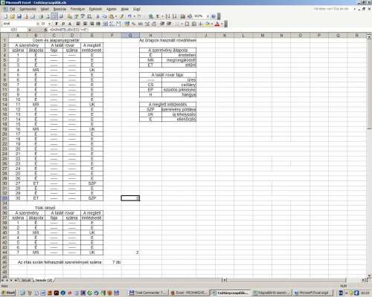Copy selection using the toolbar icon

pyautogui.click(x=104, y=16)
